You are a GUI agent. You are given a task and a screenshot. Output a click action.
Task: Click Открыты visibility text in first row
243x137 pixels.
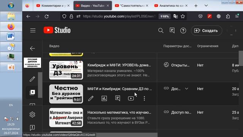pos(180,65)
